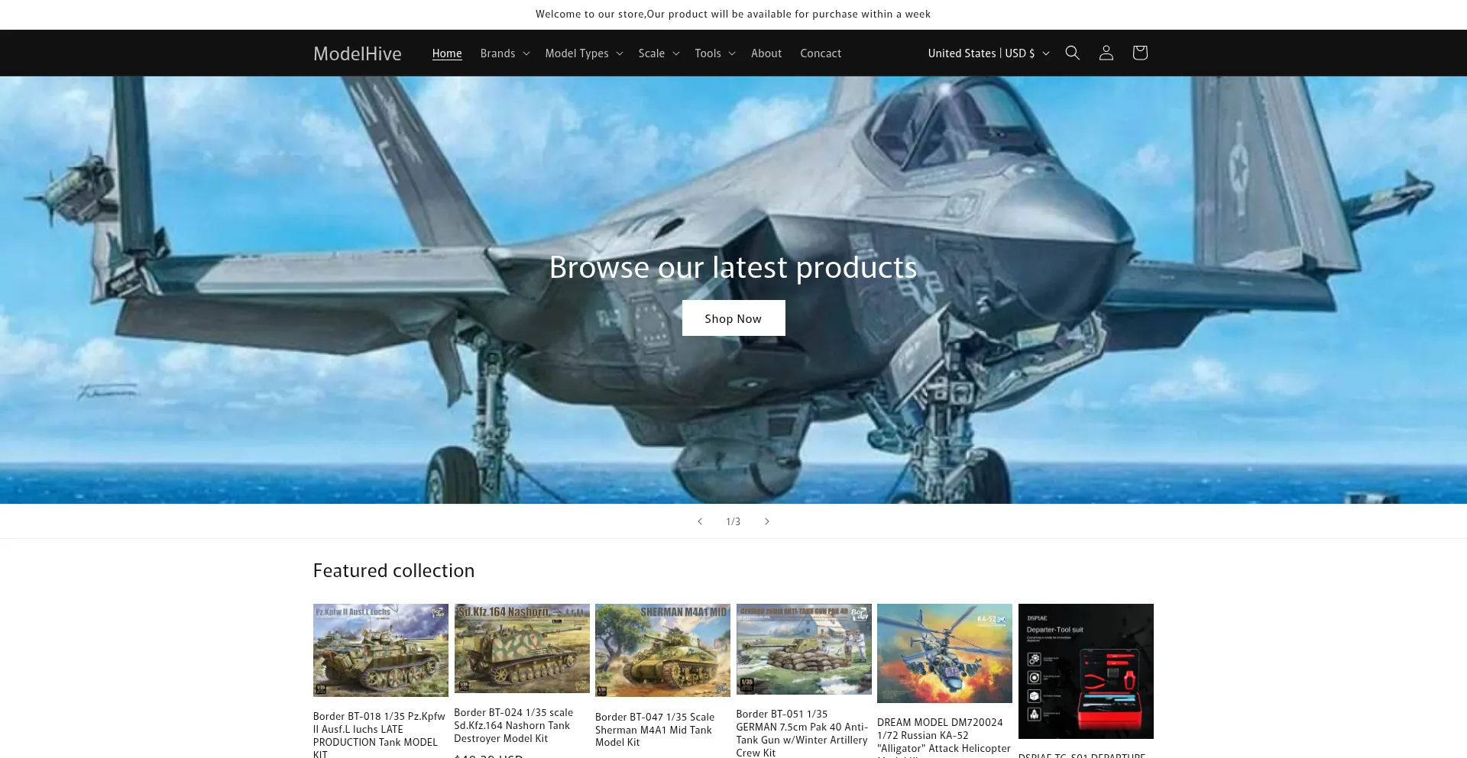
Task: Open the Model Types dropdown
Action: click(x=584, y=53)
